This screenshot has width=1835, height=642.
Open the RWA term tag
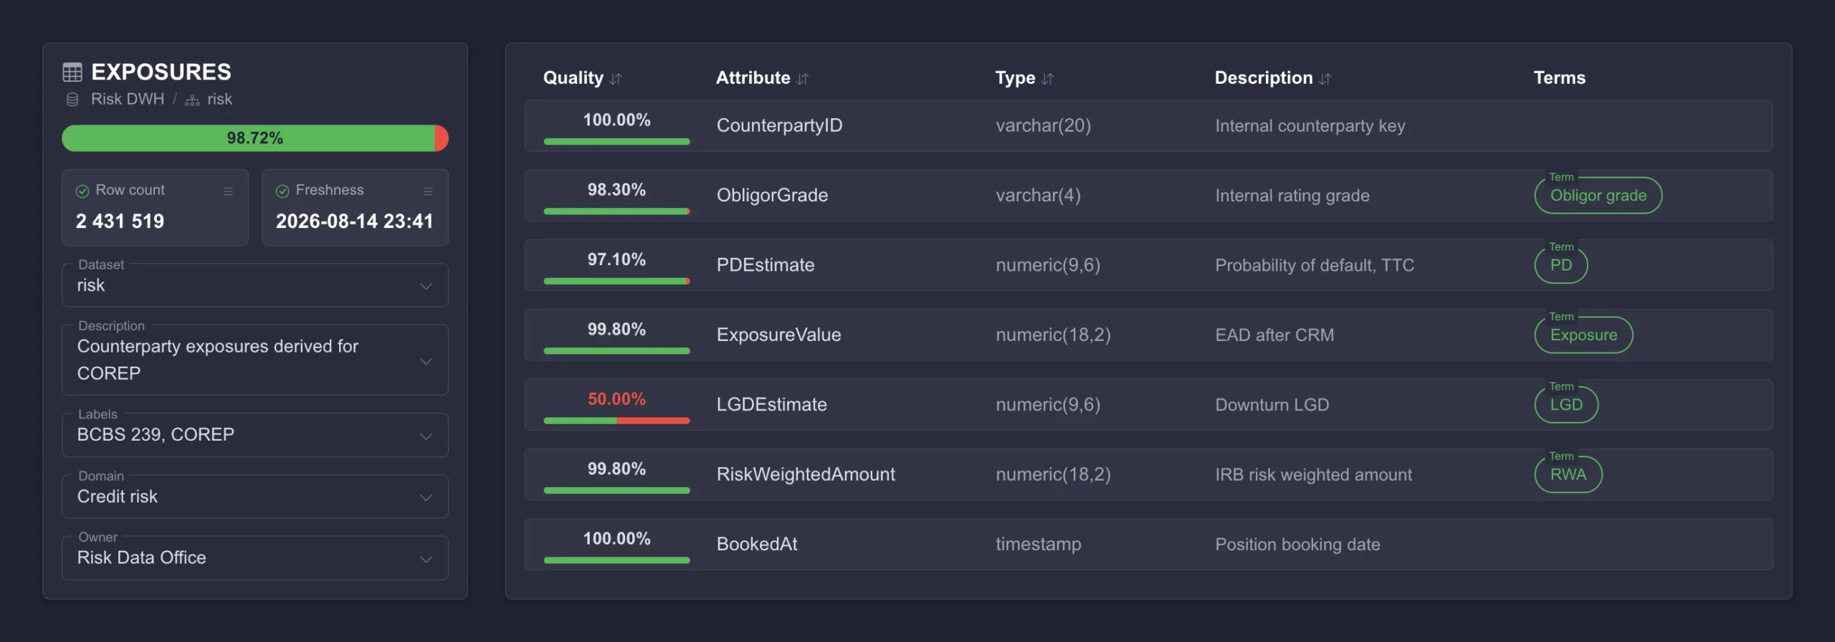click(1568, 474)
